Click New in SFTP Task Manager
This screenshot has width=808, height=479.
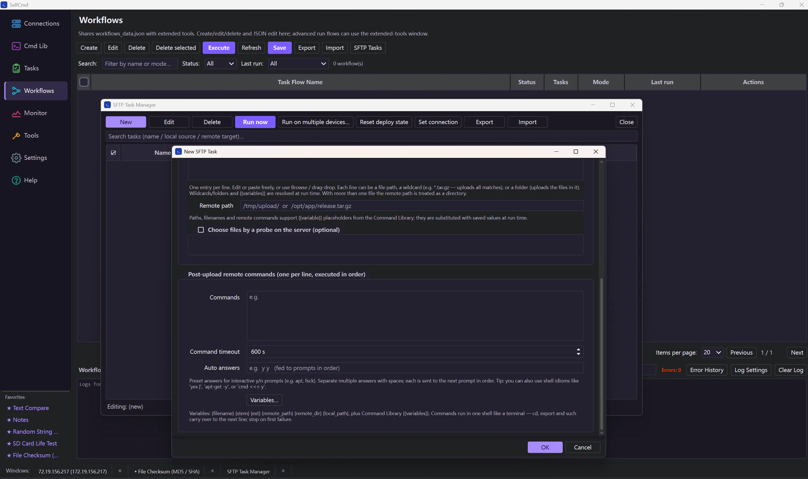126,122
